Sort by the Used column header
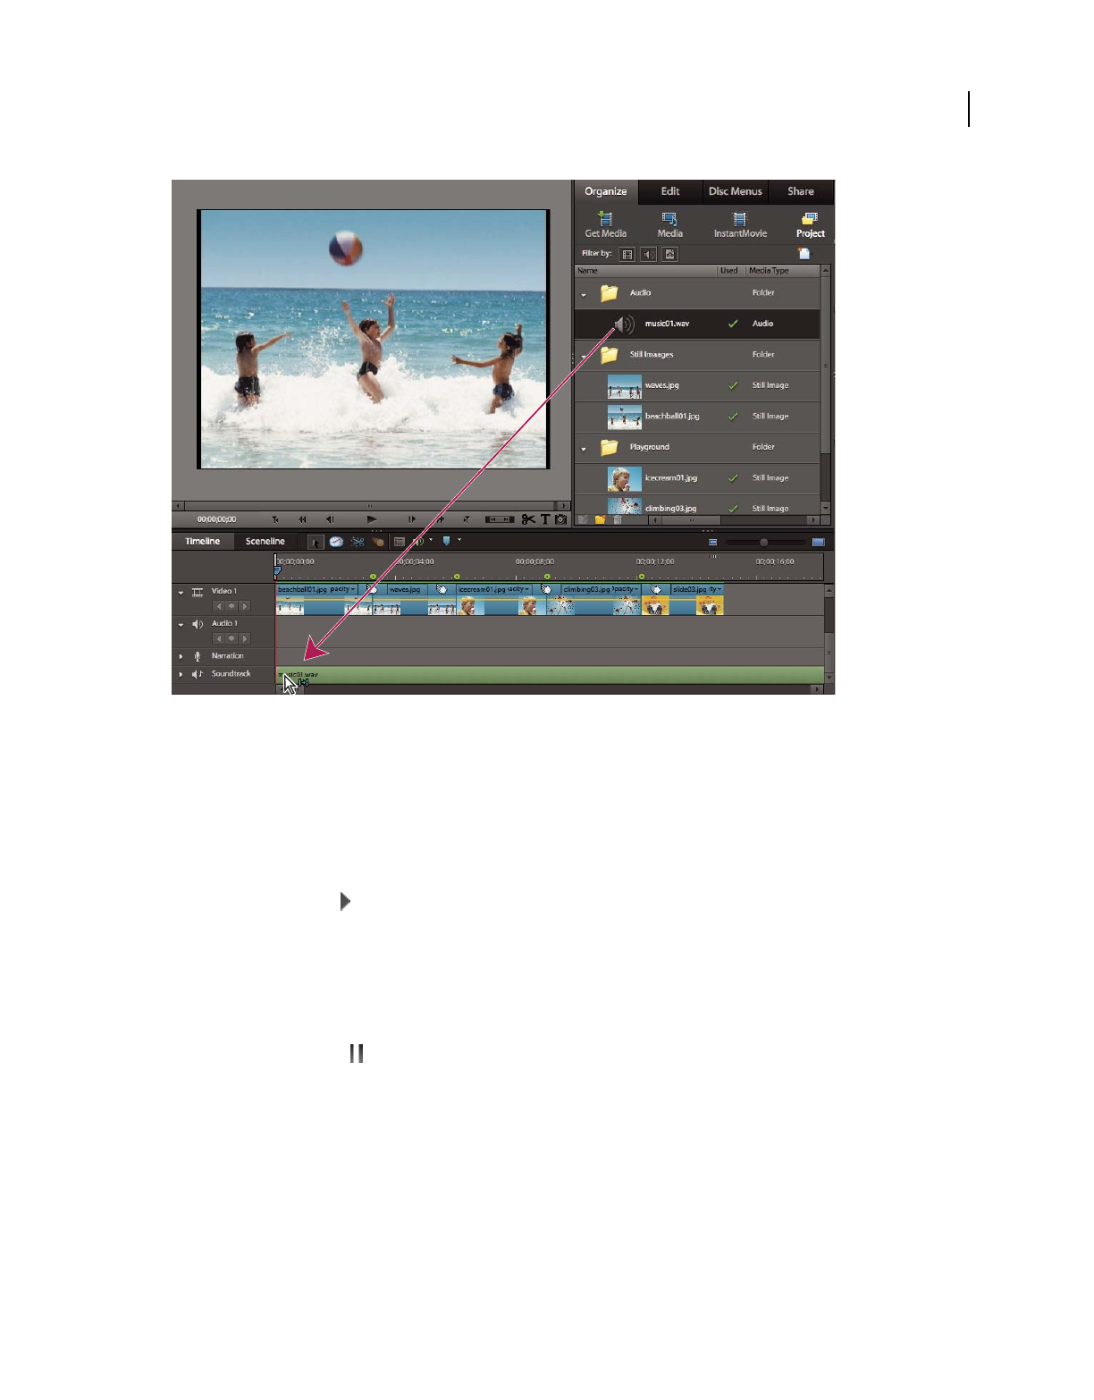This screenshot has width=1094, height=1400. pos(729,270)
